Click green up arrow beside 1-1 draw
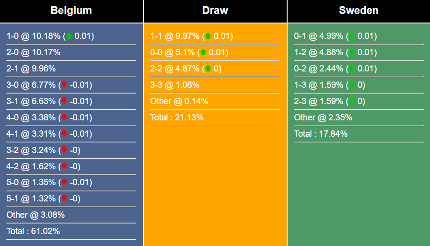Viewport: 430px width, 246px height. coord(208,36)
